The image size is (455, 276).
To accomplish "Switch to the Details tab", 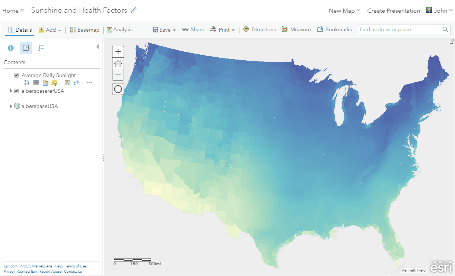I will tap(20, 30).
